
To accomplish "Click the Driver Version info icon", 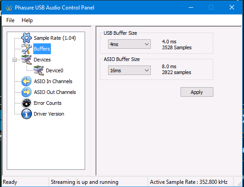I will pos(27,114).
